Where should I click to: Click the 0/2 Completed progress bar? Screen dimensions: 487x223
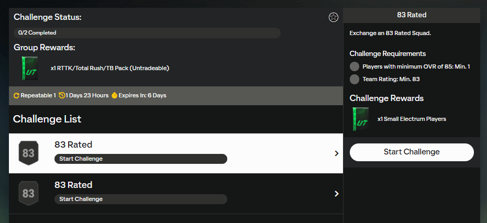(x=147, y=33)
